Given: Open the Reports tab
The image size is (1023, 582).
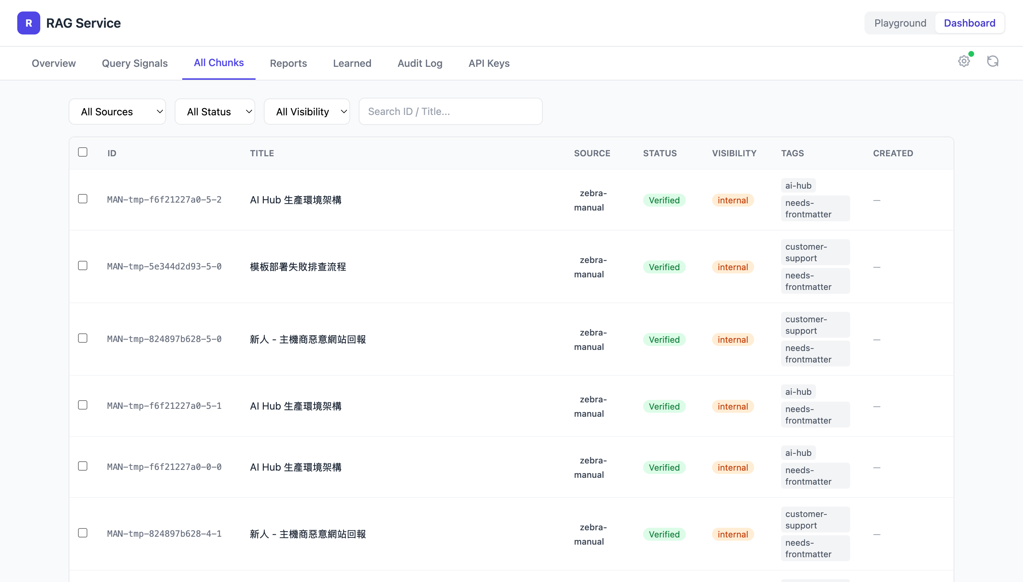Looking at the screenshot, I should pos(288,63).
